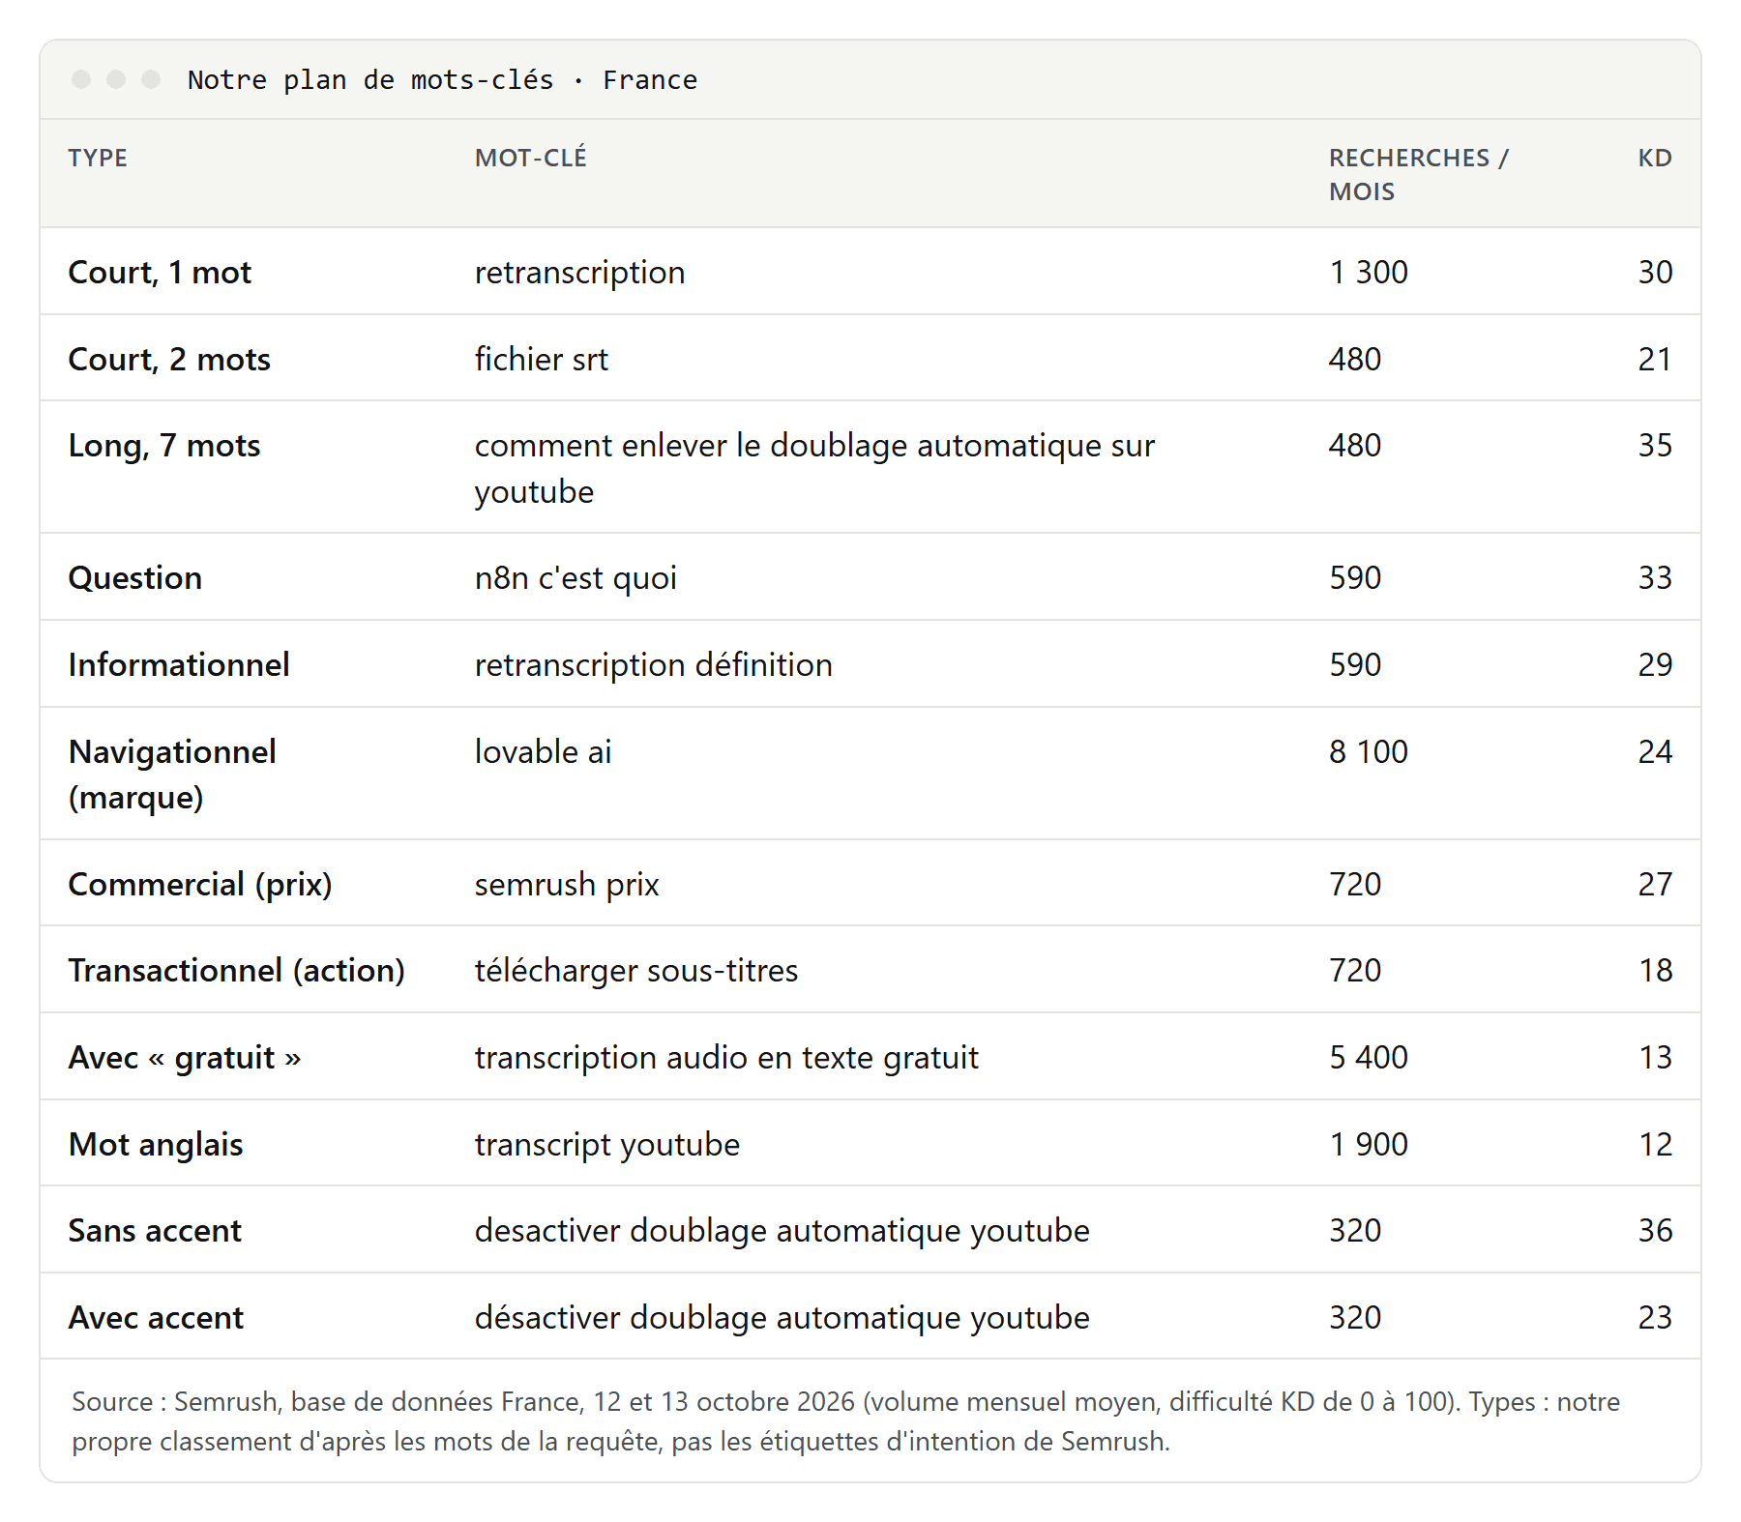Image resolution: width=1741 pixels, height=1522 pixels.
Task: Click the 'Sans accent' type label
Action: pos(155,1230)
